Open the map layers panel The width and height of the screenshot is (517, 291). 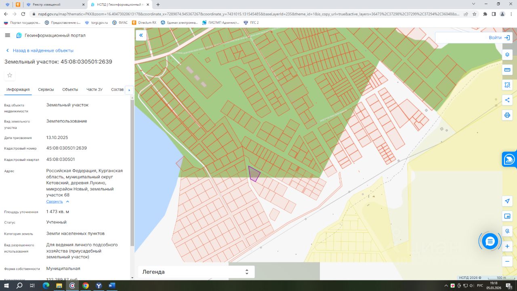click(x=507, y=55)
